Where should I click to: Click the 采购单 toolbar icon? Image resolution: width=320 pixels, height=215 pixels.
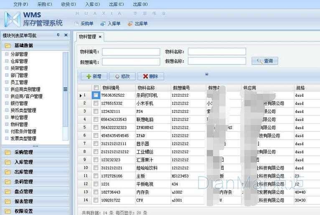76,24
